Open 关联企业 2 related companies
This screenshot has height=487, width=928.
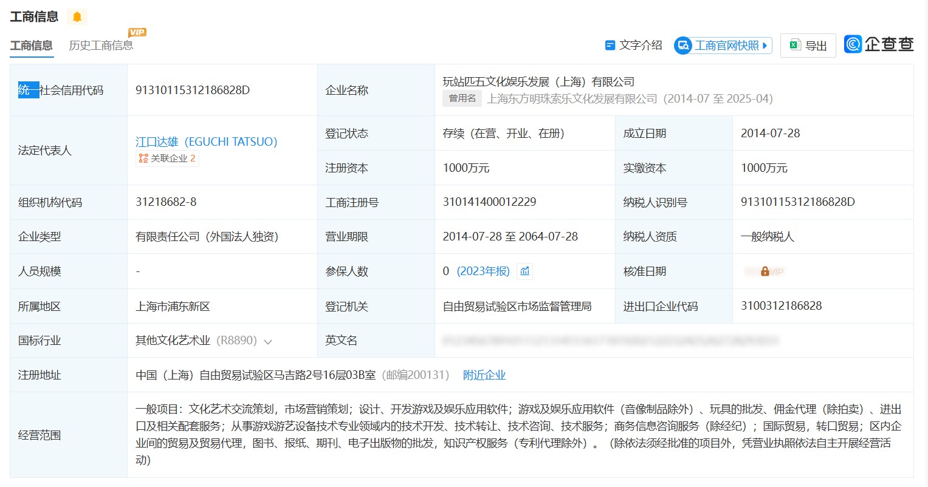(x=167, y=158)
